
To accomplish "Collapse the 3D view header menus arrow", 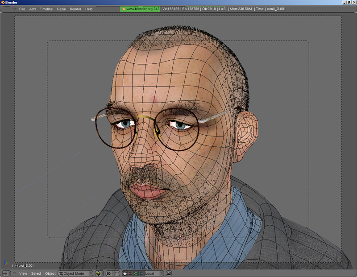I will coord(14,273).
